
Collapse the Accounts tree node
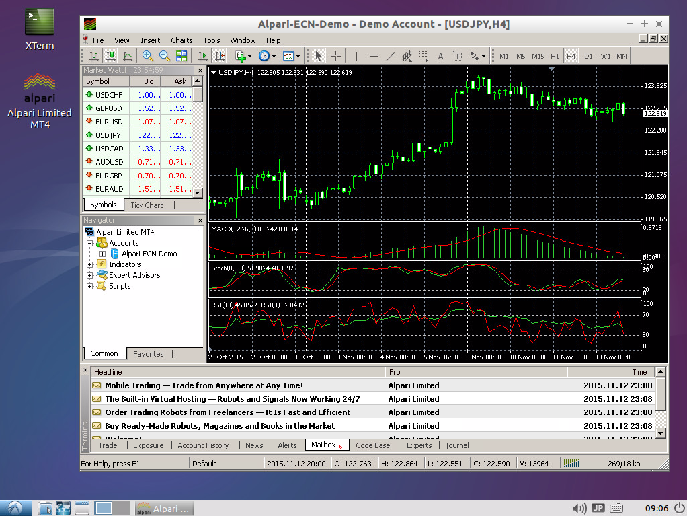tap(90, 243)
